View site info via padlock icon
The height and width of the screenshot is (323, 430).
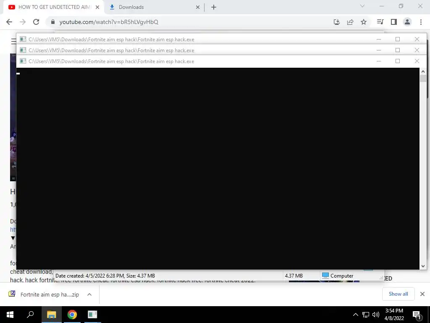(x=53, y=22)
